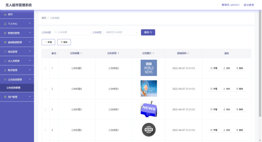The height and width of the screenshot is (142, 262).
Task: Sort table by 添加时间 column arrows
Action: (x=188, y=53)
